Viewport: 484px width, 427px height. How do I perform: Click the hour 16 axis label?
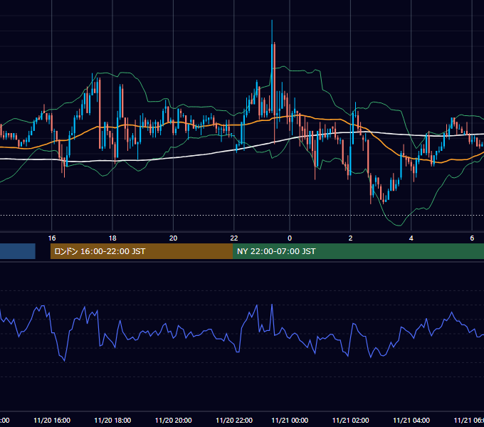[x=52, y=238]
